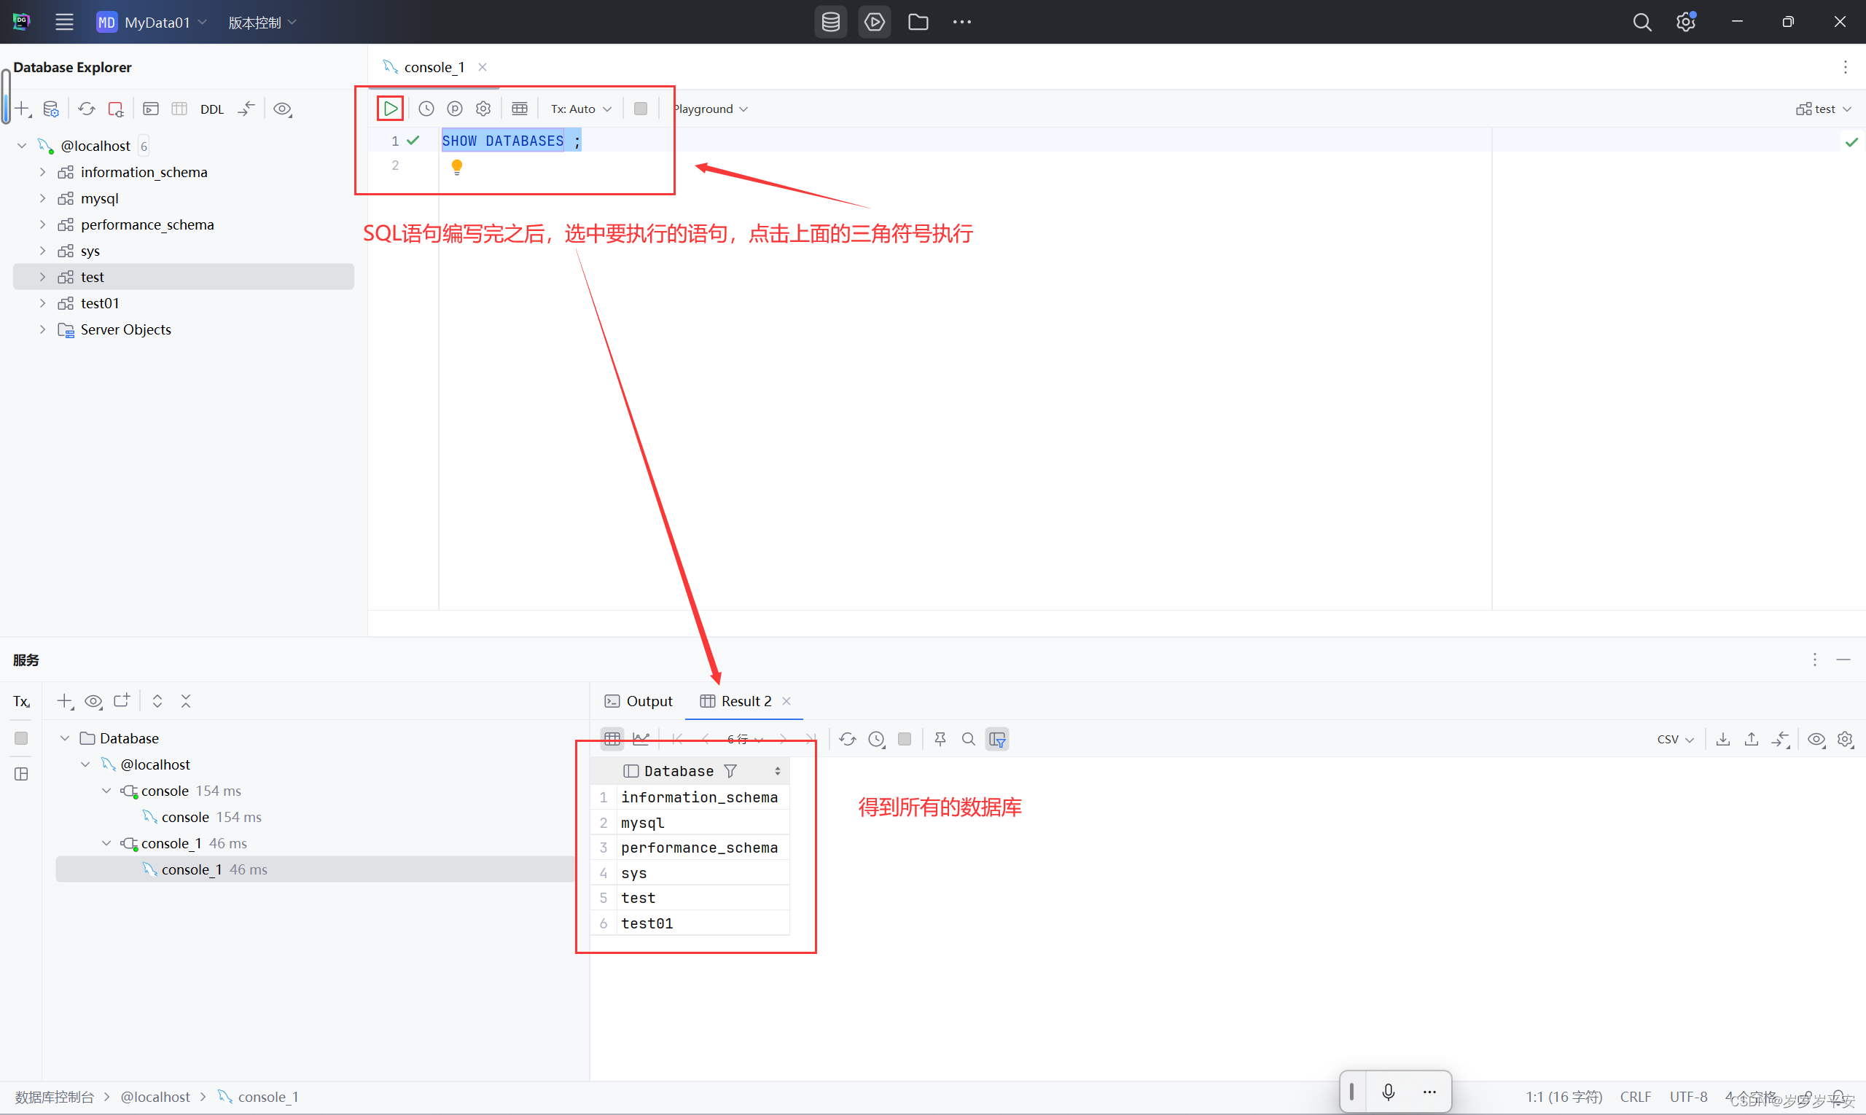Screen dimensions: 1866x1115
Task: Open Search Everywhere in title bar
Action: coord(1642,22)
